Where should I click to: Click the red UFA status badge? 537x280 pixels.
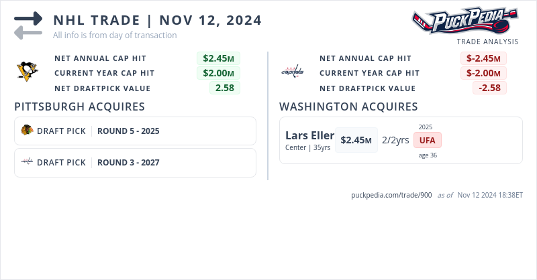[x=428, y=141]
